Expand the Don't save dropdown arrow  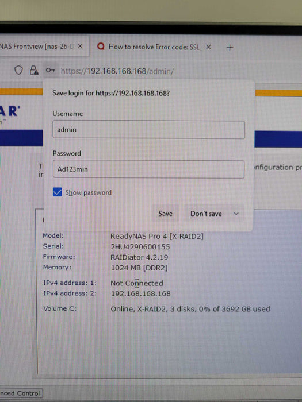point(236,214)
